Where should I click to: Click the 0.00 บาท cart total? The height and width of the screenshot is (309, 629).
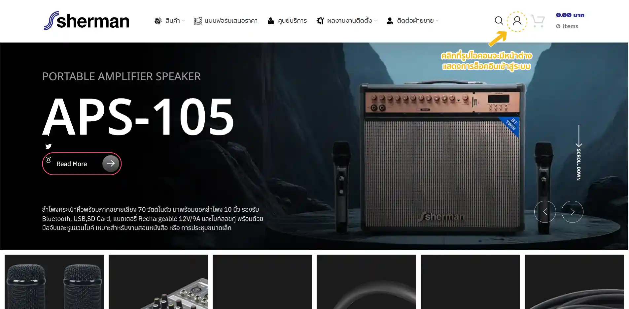[570, 15]
